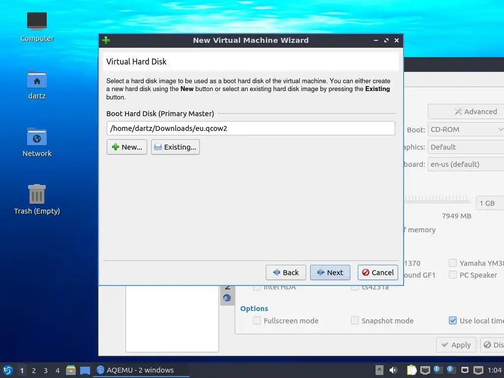
Task: Select the globe network tab in AQEMU sidebar
Action: click(x=227, y=298)
